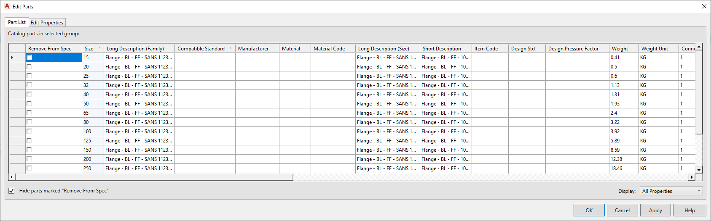Click weight value "12.38"
Viewport: 711px width, 221px height.
tap(624, 159)
